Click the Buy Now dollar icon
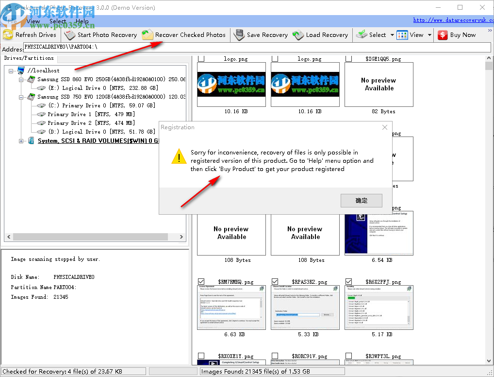Screen dimensions: 494x377 [x=443, y=35]
